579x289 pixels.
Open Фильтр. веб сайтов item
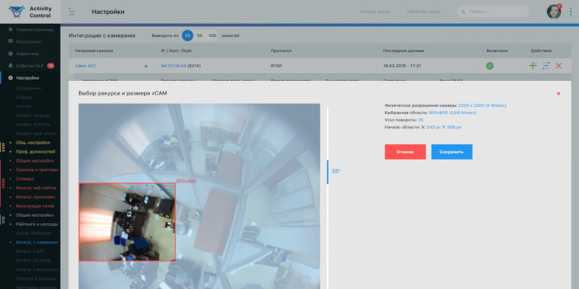(35, 188)
